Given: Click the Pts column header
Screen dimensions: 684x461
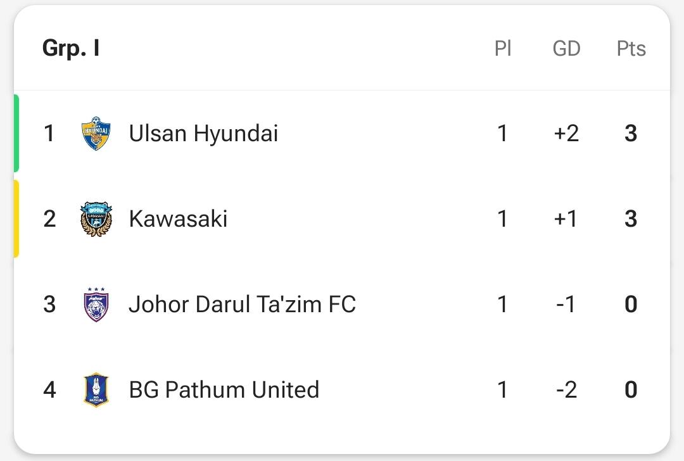Looking at the screenshot, I should (x=631, y=48).
